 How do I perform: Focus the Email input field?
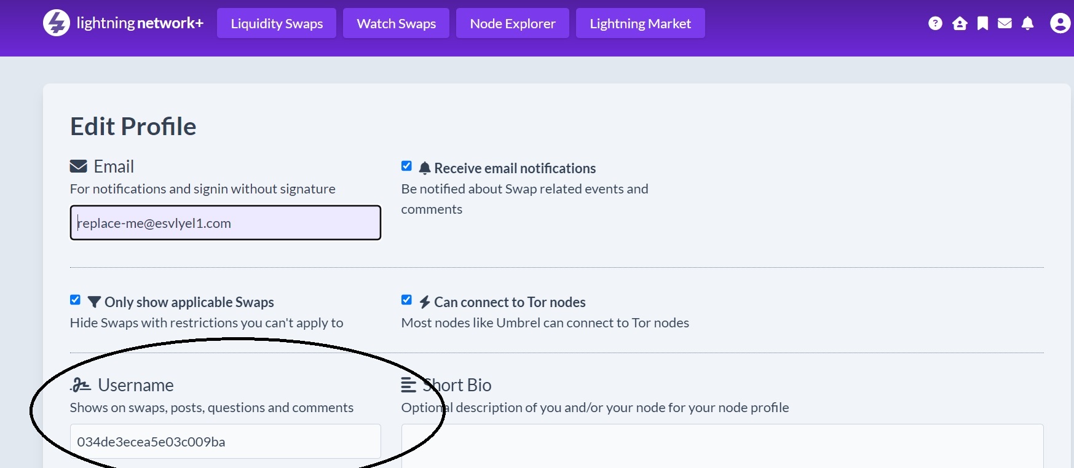(225, 223)
